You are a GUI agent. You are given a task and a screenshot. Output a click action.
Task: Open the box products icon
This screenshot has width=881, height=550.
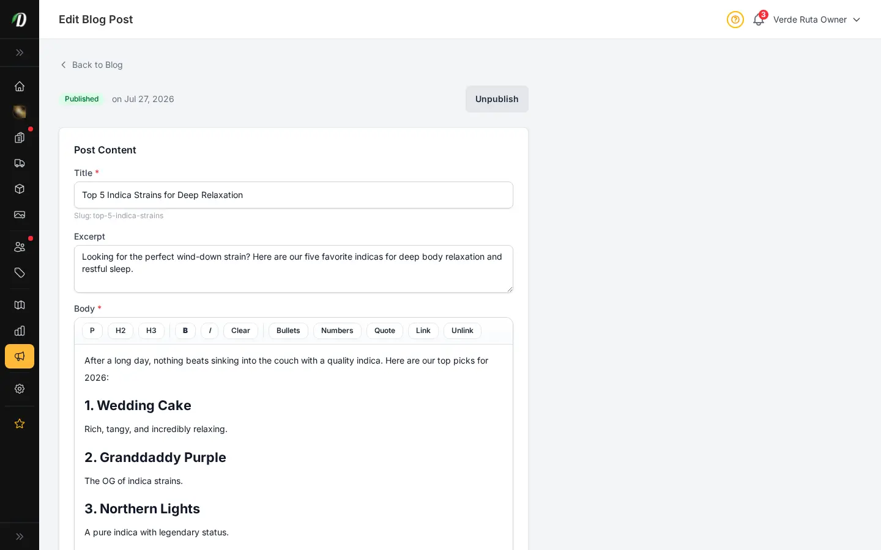[20, 189]
